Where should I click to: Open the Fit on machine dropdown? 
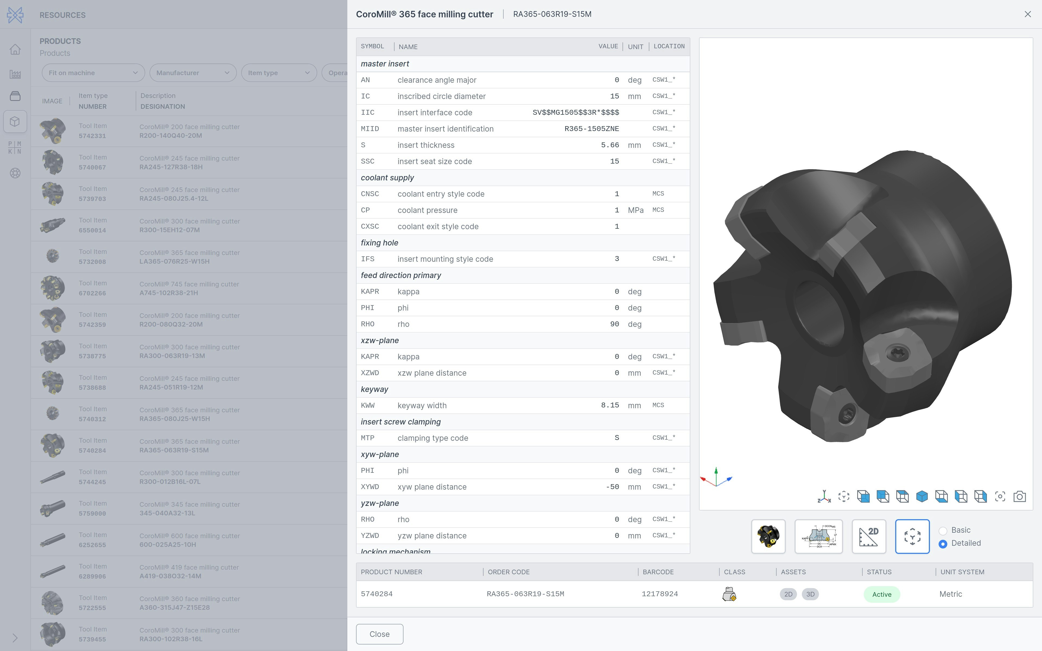93,73
